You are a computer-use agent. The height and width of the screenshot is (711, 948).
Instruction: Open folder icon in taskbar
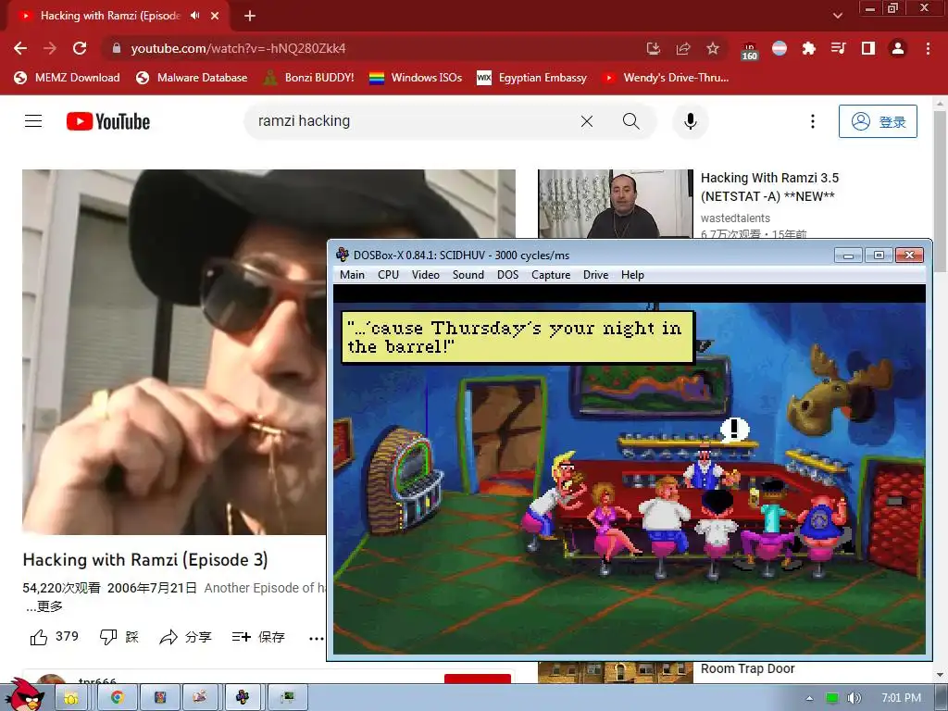point(70,698)
